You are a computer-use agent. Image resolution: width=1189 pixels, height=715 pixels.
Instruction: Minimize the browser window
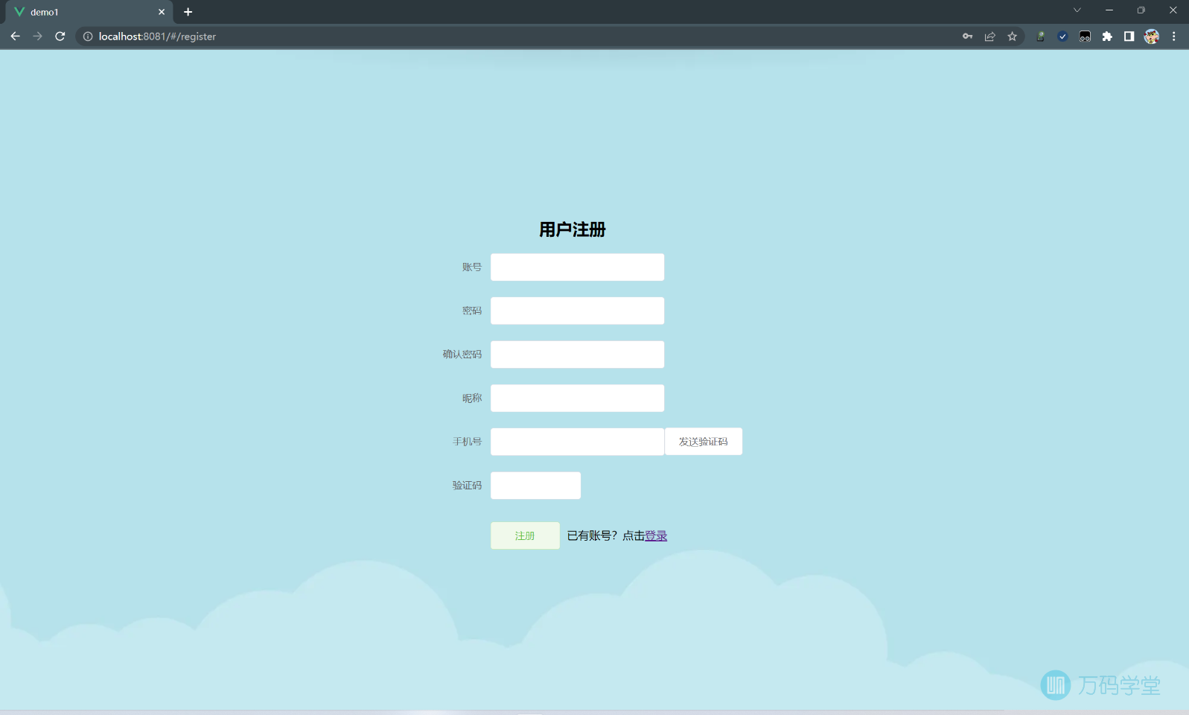click(x=1109, y=10)
